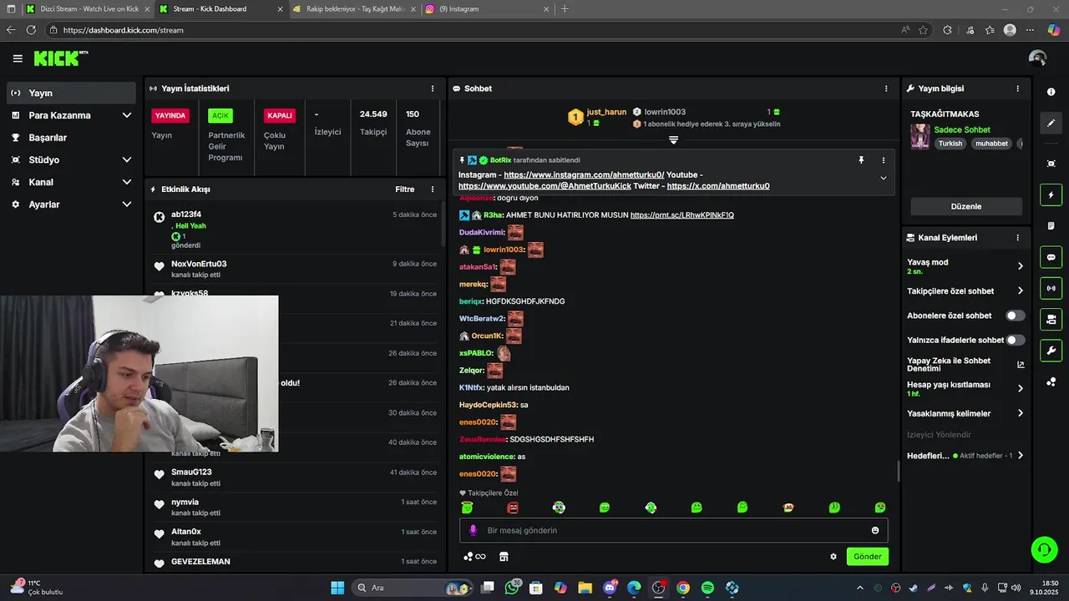Click the camera moderator icon in right sidebar
1069x601 pixels.
(1051, 319)
